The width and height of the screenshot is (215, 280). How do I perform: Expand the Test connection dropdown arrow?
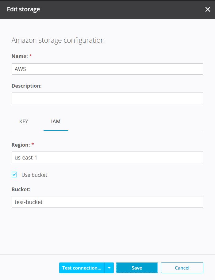[109, 268]
